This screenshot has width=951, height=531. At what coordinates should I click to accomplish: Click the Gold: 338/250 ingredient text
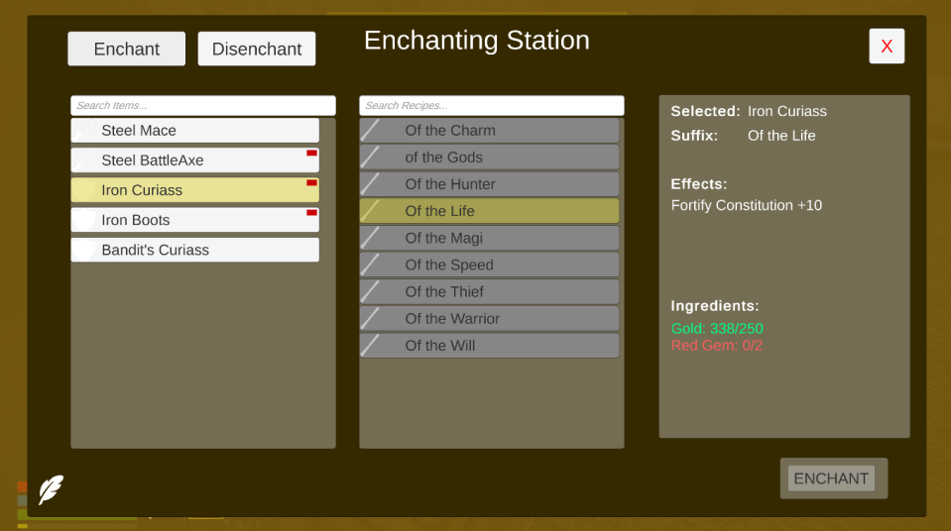pyautogui.click(x=717, y=329)
